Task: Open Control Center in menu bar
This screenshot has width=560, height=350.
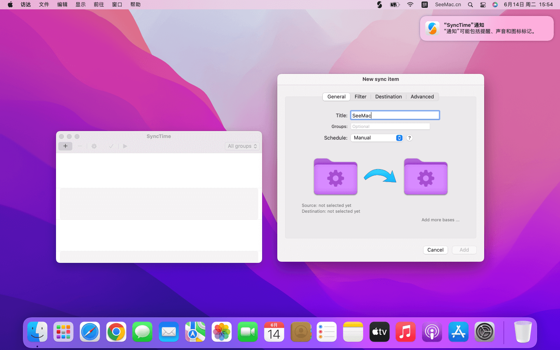Action: tap(483, 5)
